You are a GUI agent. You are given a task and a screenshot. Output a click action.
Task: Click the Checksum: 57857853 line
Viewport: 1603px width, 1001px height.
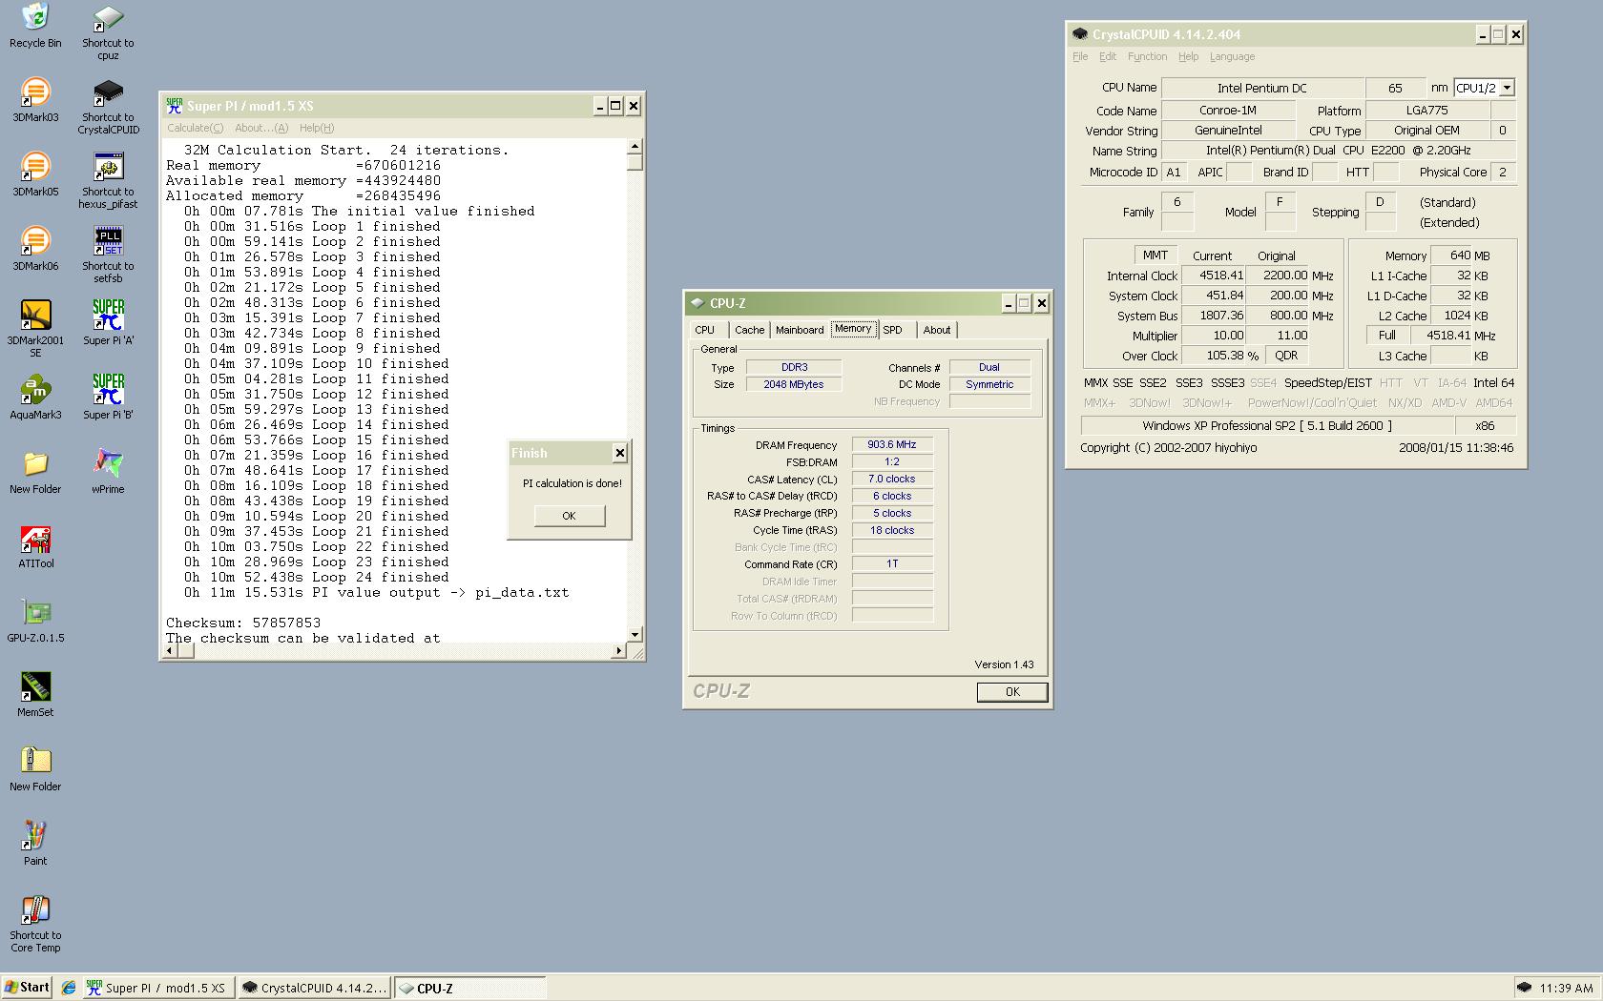click(x=243, y=623)
